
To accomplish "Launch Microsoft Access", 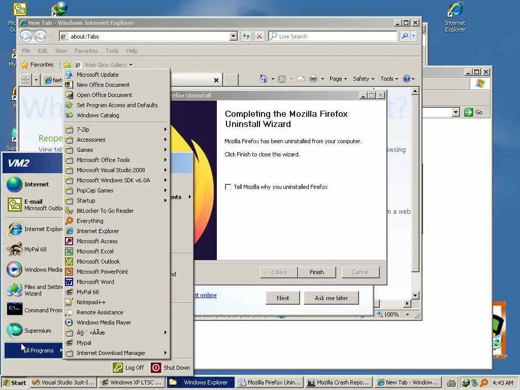I will pyautogui.click(x=117, y=241).
